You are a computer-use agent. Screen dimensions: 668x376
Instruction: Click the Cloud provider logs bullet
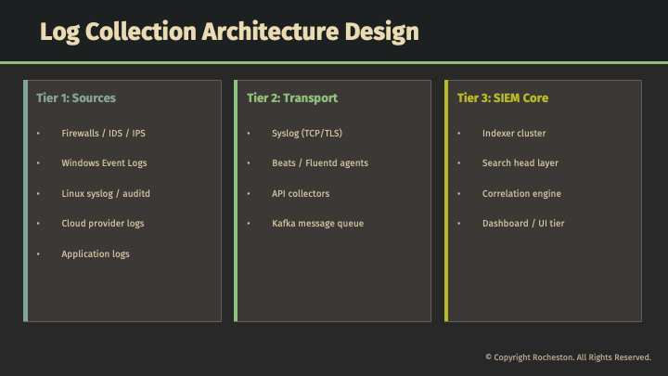102,224
